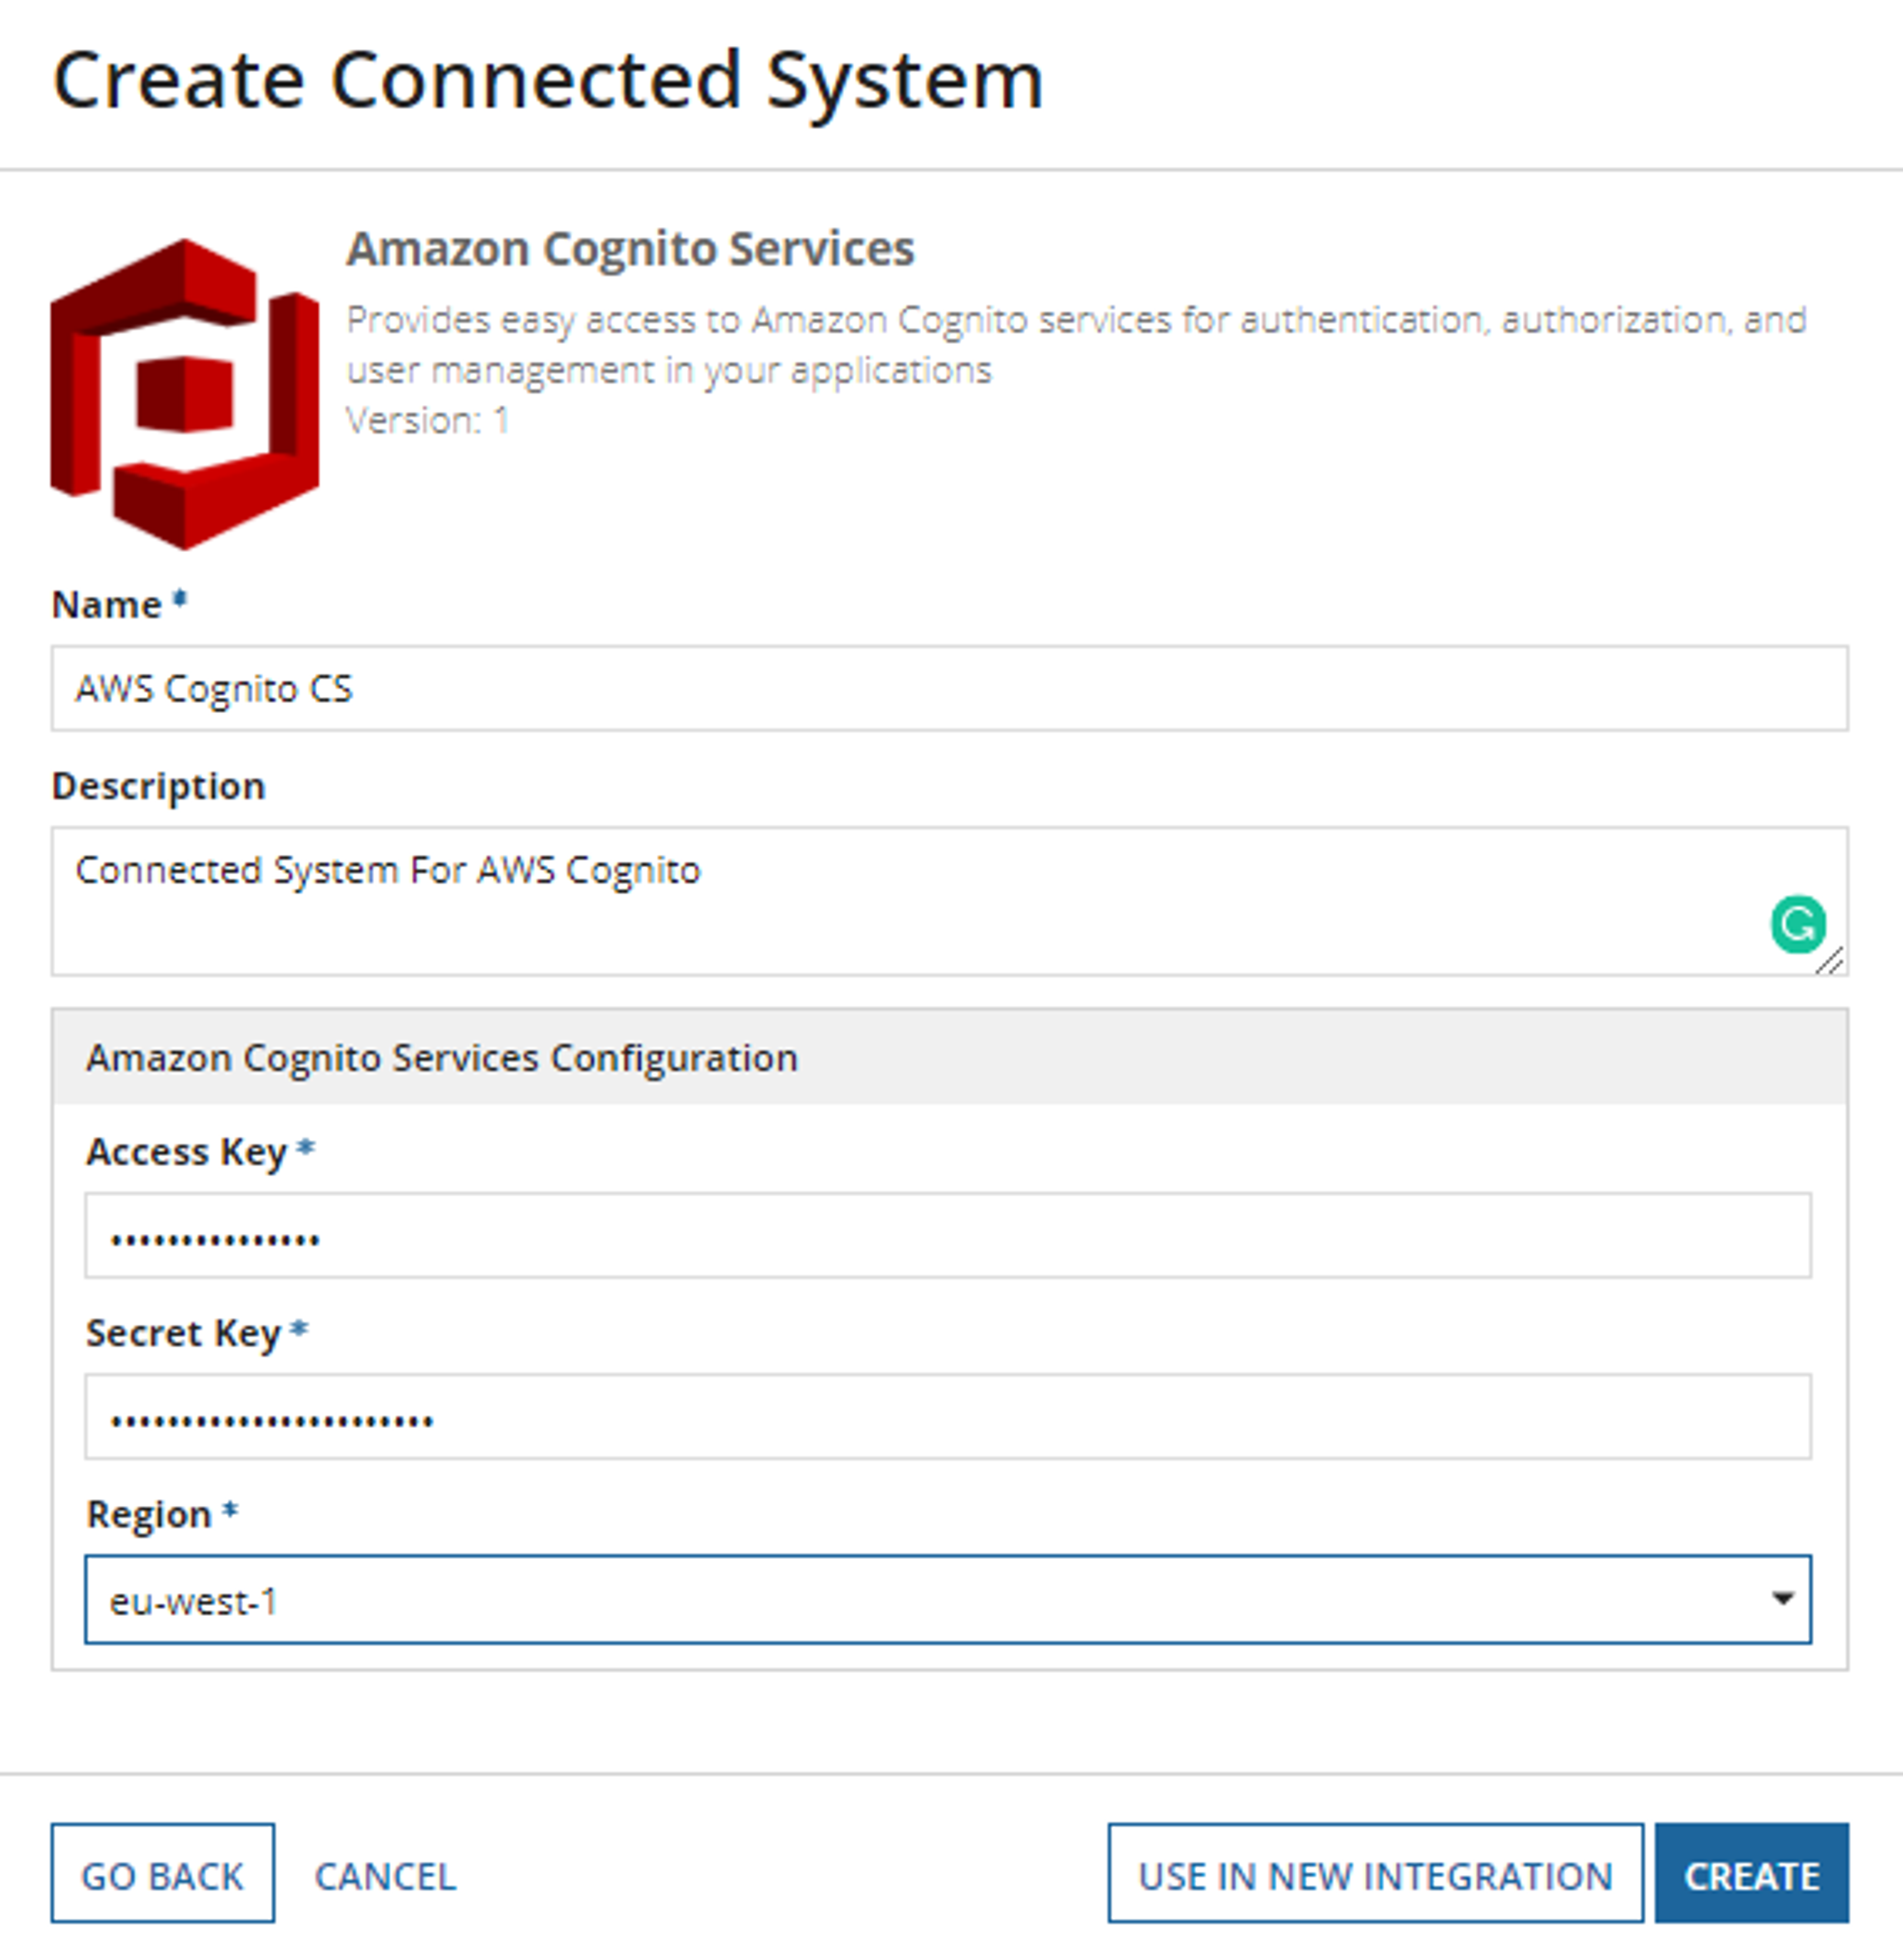Click Use In New Integration button
This screenshot has width=1903, height=1960.
[x=1375, y=1874]
